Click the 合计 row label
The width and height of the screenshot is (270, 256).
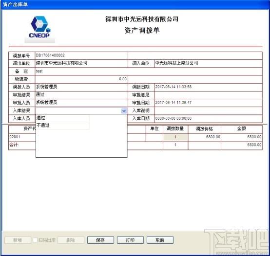[14, 145]
